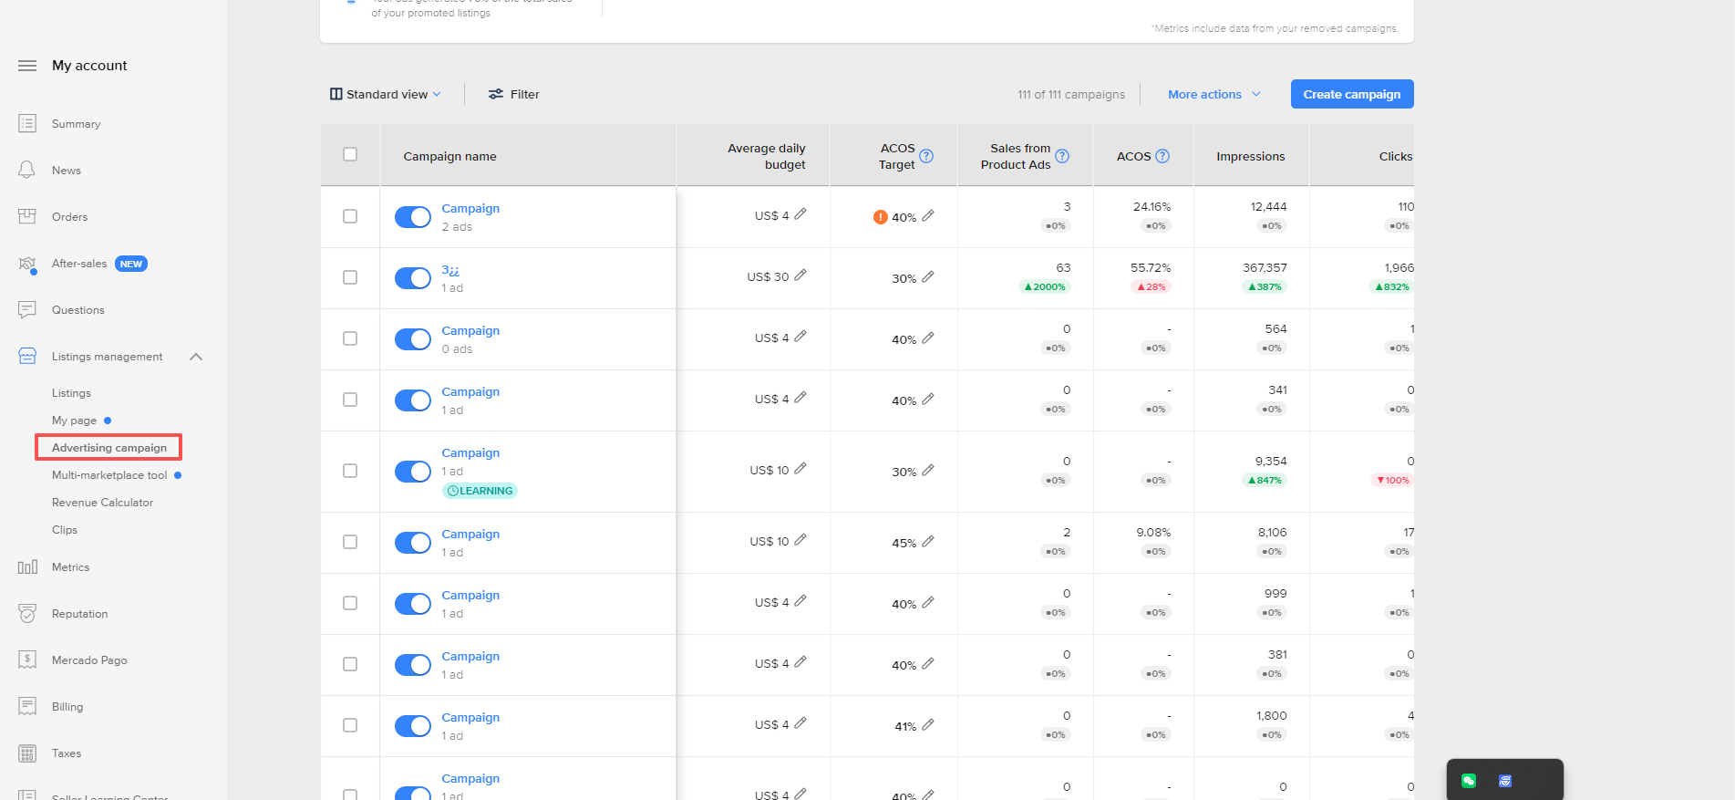Click the Orders box icon in sidebar
Screen dimensions: 1735x800
[27, 217]
